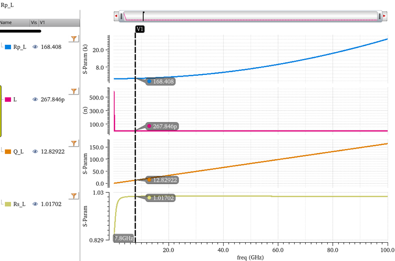The width and height of the screenshot is (395, 261).
Task: Click the 7.8GHz marker label
Action: 124,238
